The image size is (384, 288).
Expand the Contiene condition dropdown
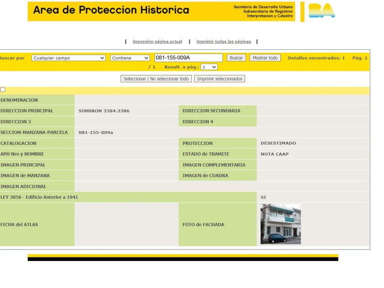click(130, 58)
